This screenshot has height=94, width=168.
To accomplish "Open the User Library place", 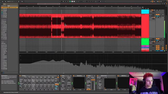I will point(4,45).
